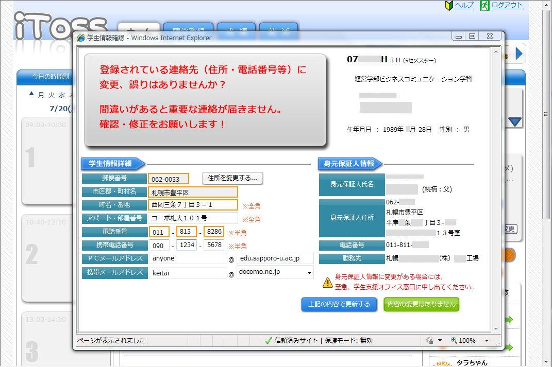Image resolution: width=552 pixels, height=367 pixels.
Task: Click the 身元保証人氏名 label
Action: 352,184
